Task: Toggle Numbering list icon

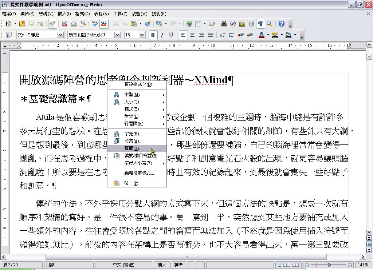Action: pyautogui.click(x=223, y=35)
